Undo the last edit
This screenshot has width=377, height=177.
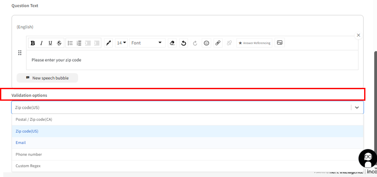pos(184,43)
